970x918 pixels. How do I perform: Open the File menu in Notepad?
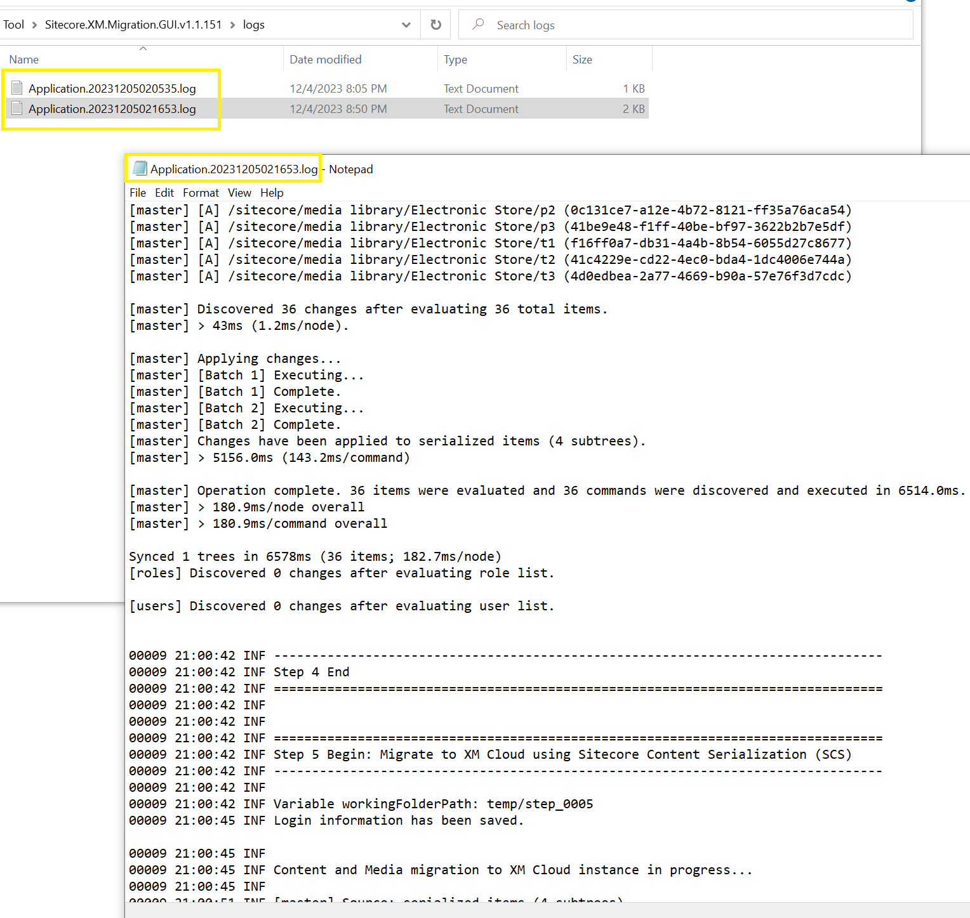point(137,193)
